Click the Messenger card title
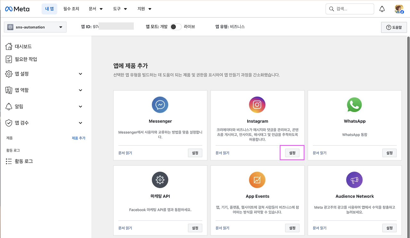The height and width of the screenshot is (238, 410). click(160, 121)
